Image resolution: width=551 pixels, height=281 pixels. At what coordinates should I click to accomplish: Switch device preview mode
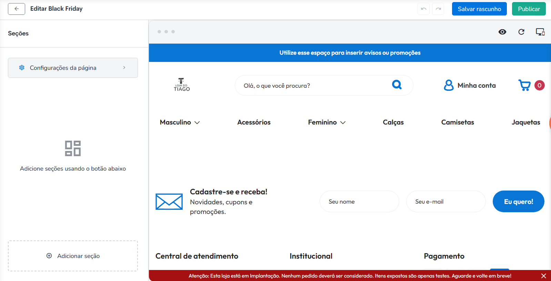click(540, 32)
